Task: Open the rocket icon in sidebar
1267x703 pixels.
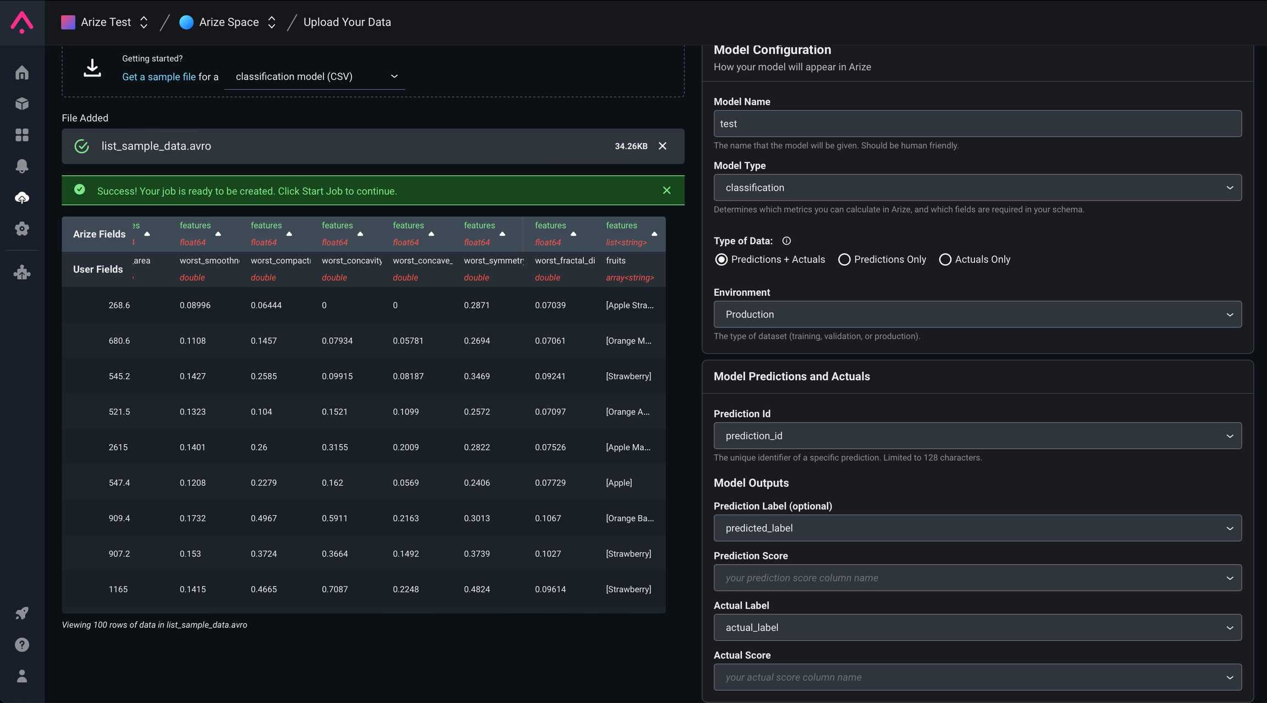Action: click(22, 613)
